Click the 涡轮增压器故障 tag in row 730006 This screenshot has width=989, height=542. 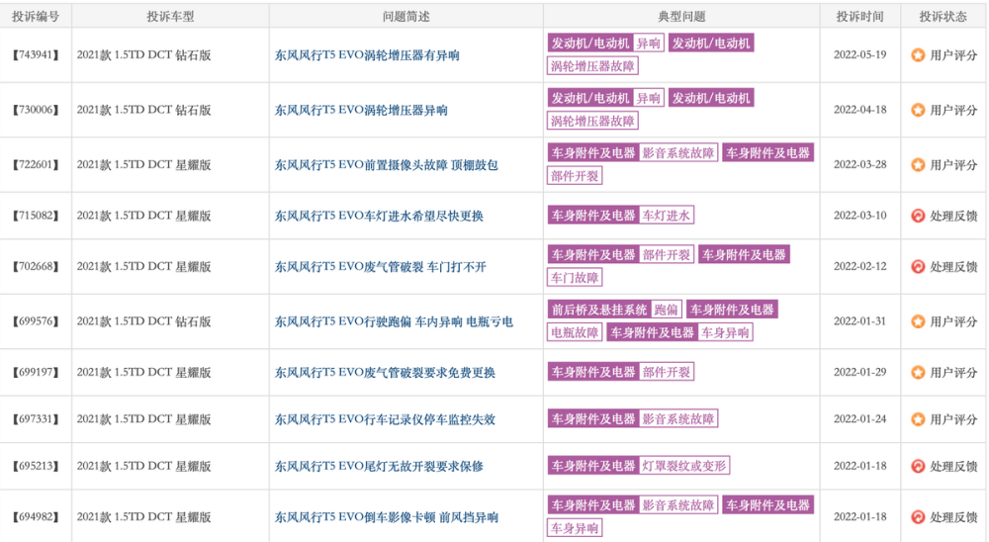(x=592, y=121)
